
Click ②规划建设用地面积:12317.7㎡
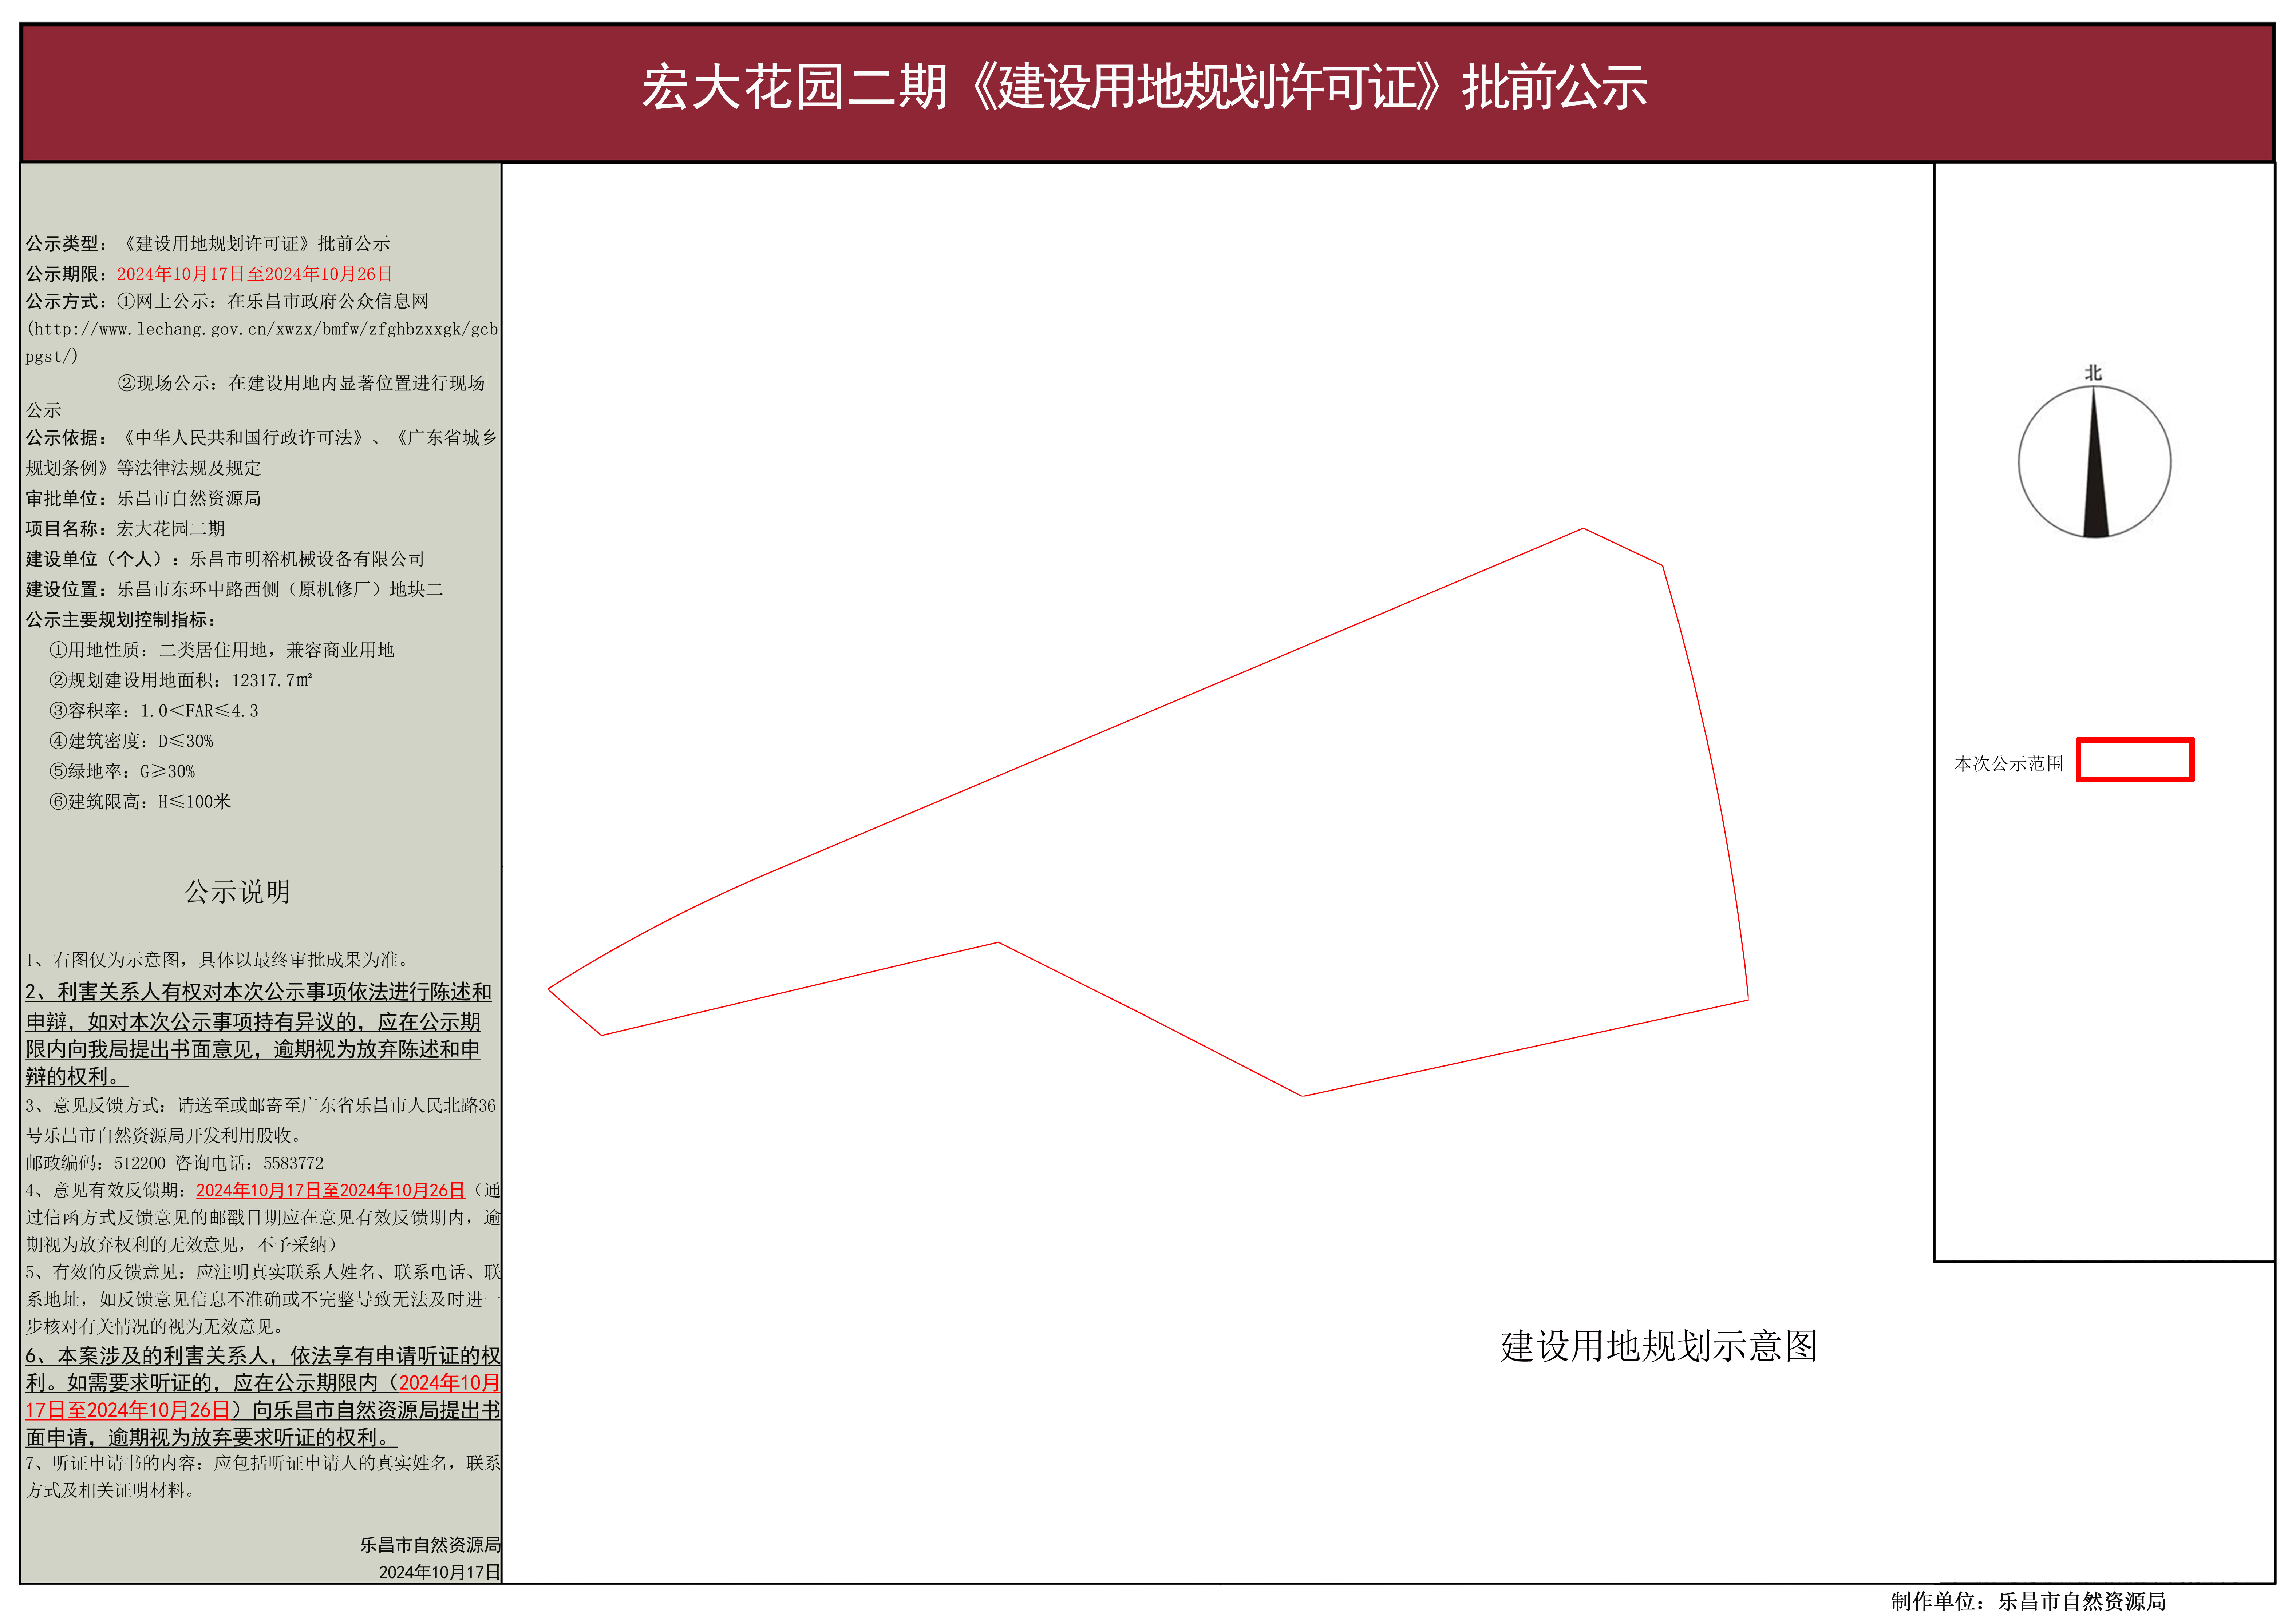click(181, 680)
